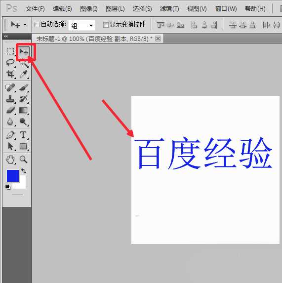Select the Dodge tool
This screenshot has height=283, width=282.
click(24, 121)
